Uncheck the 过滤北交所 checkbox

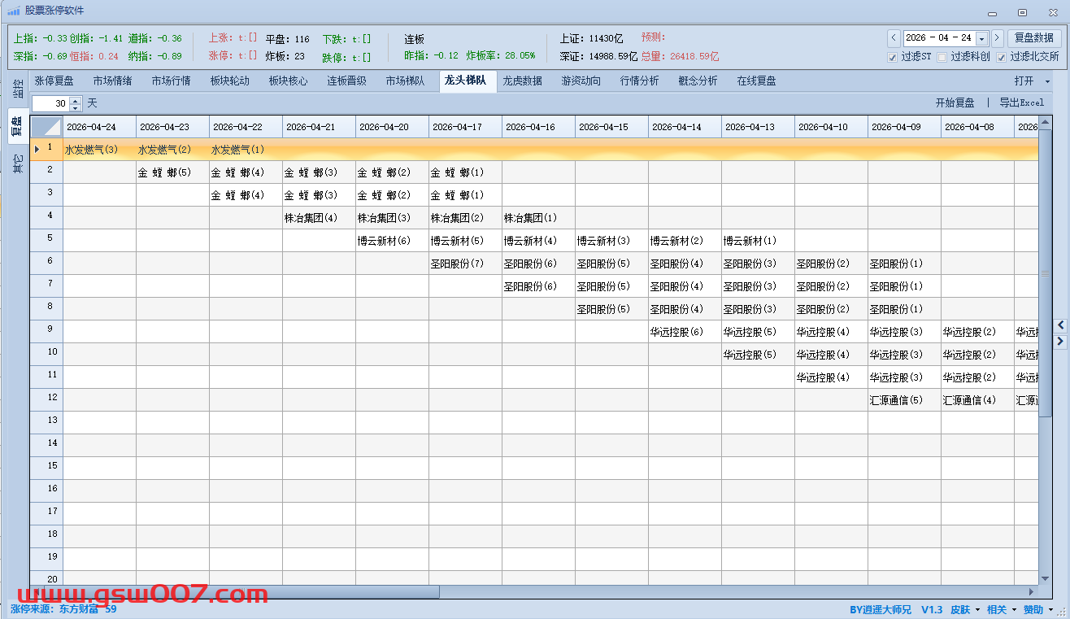click(x=1001, y=57)
